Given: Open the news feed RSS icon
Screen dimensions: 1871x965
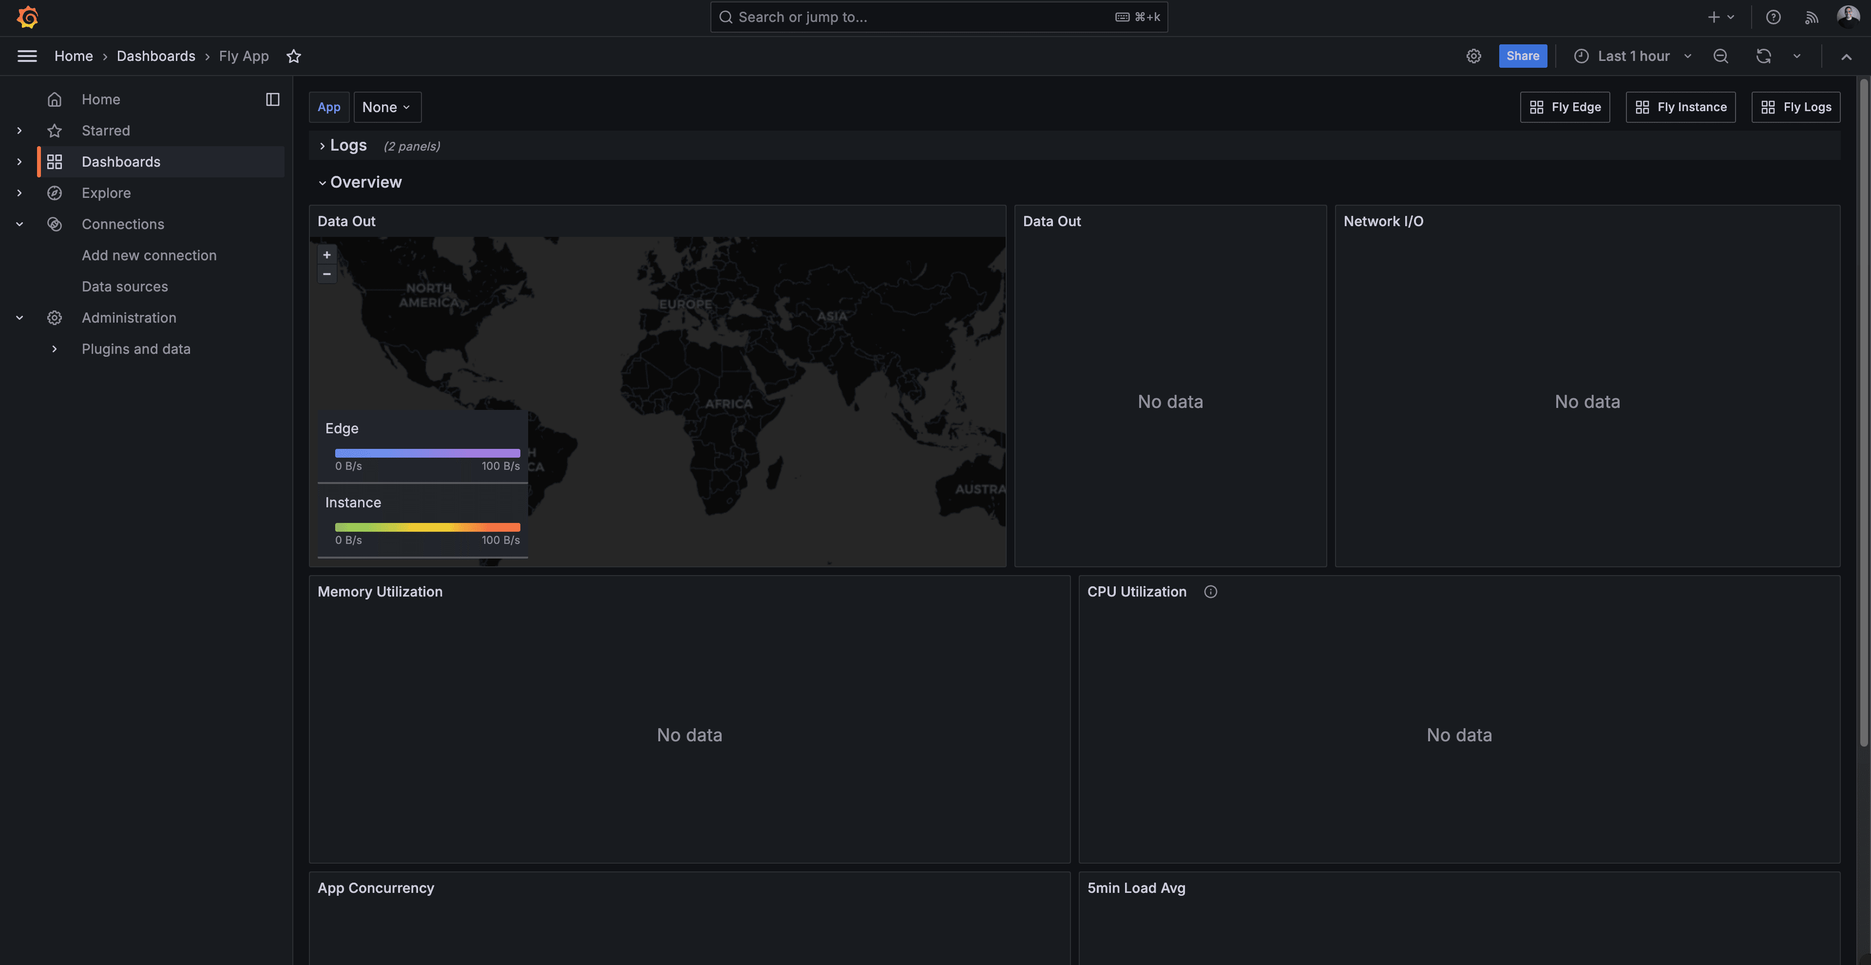Looking at the screenshot, I should [1811, 18].
